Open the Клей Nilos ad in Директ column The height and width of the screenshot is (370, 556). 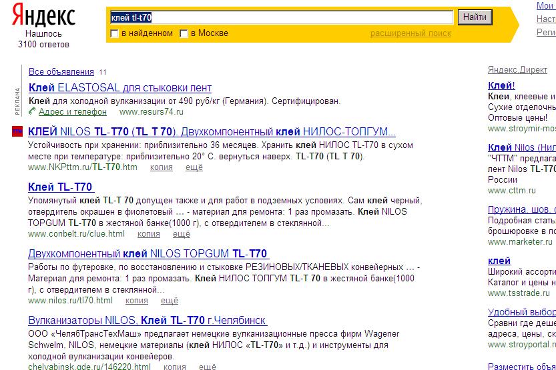[x=521, y=147]
